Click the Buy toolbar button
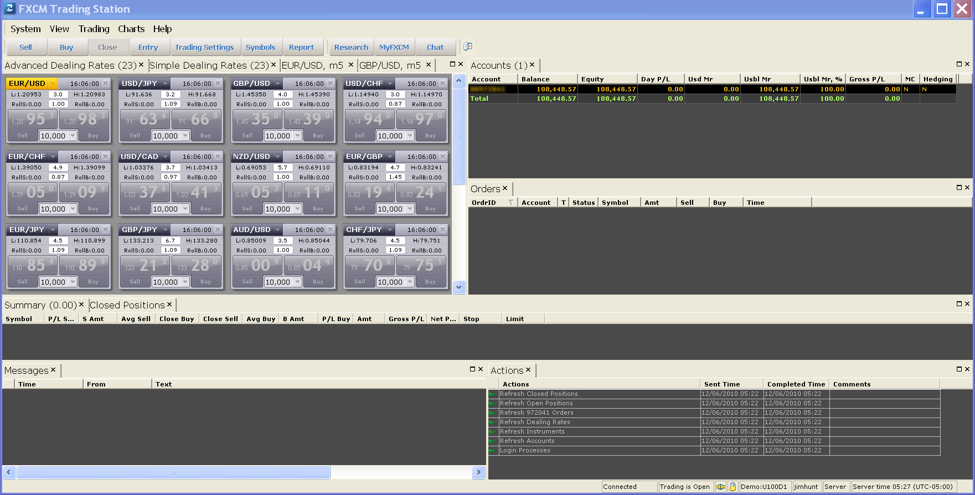The image size is (975, 495). click(x=66, y=47)
